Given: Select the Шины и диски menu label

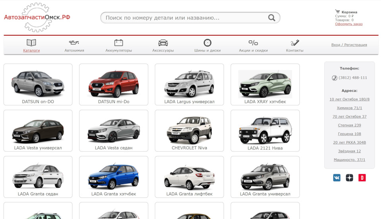Looking at the screenshot, I should click(207, 50).
